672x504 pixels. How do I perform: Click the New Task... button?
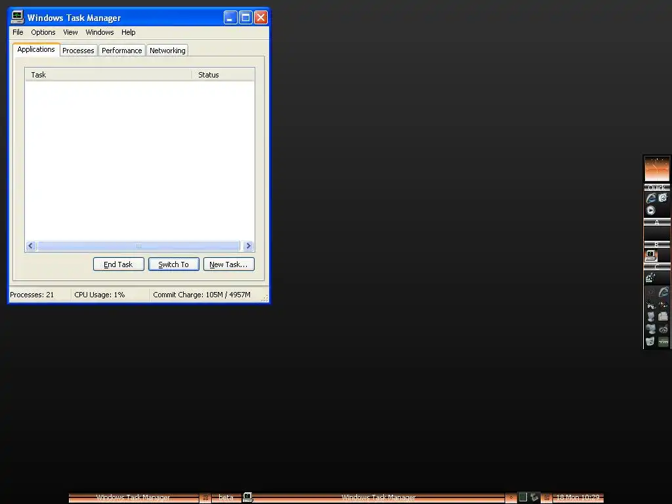pyautogui.click(x=228, y=264)
